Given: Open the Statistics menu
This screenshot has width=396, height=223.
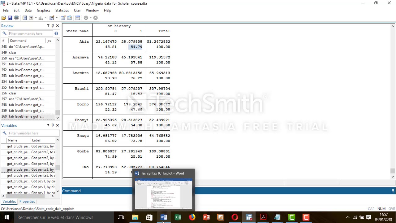Looking at the screenshot, I should click(x=62, y=10).
